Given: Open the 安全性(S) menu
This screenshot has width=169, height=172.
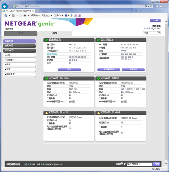Looking at the screenshot, I should [47, 15].
